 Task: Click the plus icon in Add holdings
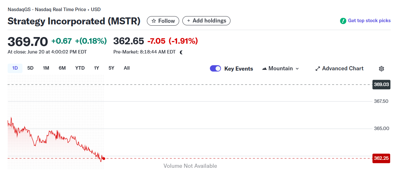click(189, 21)
